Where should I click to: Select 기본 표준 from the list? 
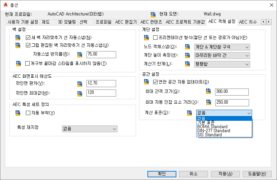point(224,122)
